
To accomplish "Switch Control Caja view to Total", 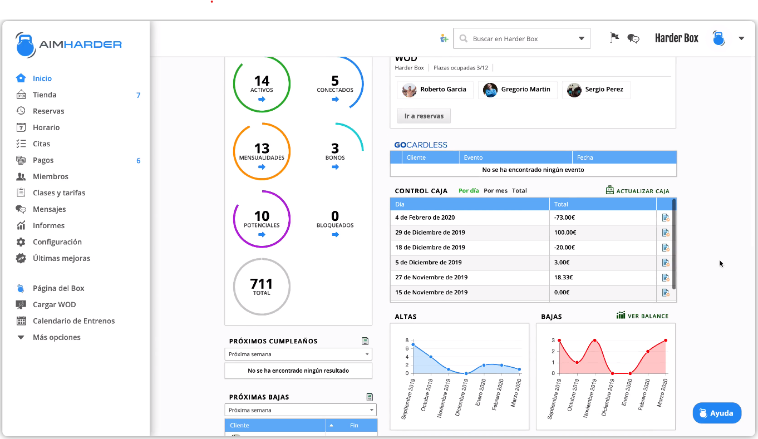I will (519, 190).
